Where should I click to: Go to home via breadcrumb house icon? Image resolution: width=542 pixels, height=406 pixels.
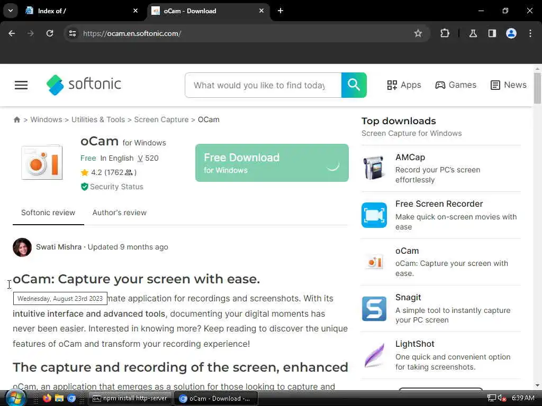point(16,120)
